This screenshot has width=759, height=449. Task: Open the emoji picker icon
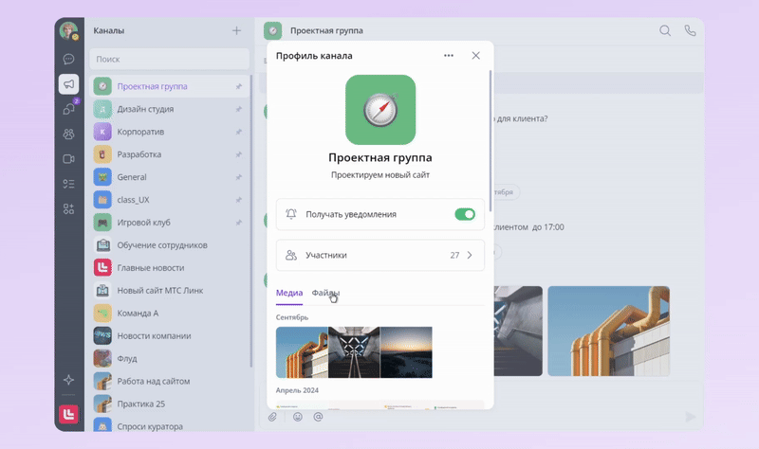click(297, 416)
